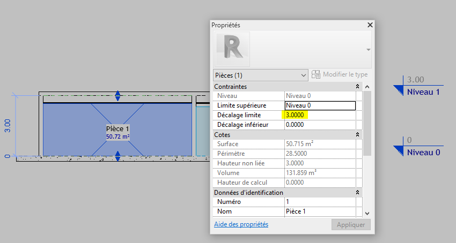The height and width of the screenshot is (243, 456).
Task: Close the Propriétés panel
Action: 370,25
